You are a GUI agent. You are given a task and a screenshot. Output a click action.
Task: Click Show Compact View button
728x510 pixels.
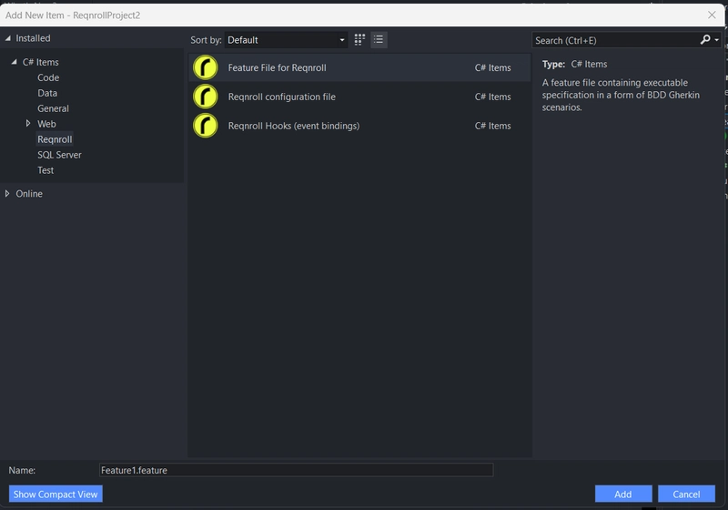pyautogui.click(x=56, y=495)
